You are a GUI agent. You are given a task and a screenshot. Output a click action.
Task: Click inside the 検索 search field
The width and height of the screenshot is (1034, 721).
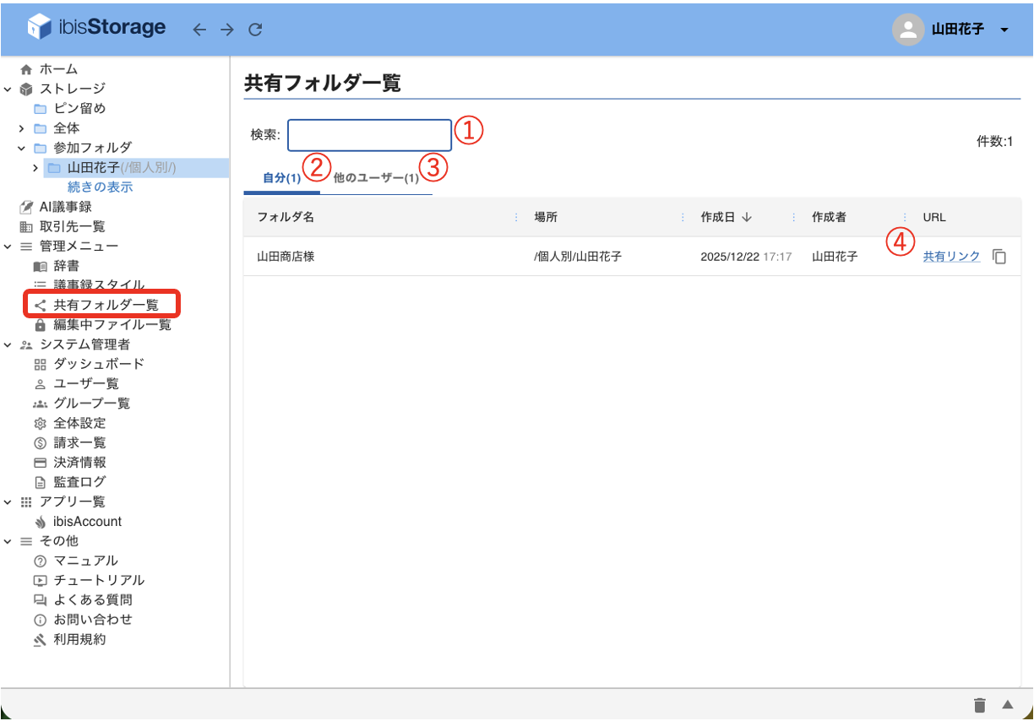tap(369, 135)
